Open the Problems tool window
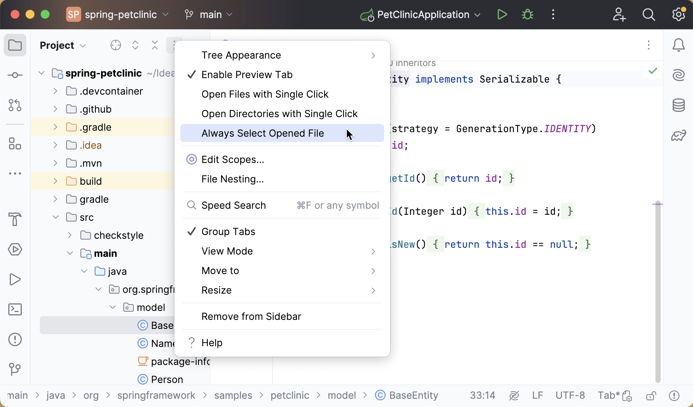This screenshot has height=407, width=693. pos(15,339)
